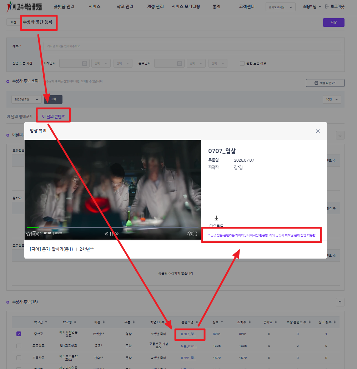Check the 알1고등학교 row checkbox
Image resolution: width=357 pixels, height=369 pixels.
[x=19, y=346]
